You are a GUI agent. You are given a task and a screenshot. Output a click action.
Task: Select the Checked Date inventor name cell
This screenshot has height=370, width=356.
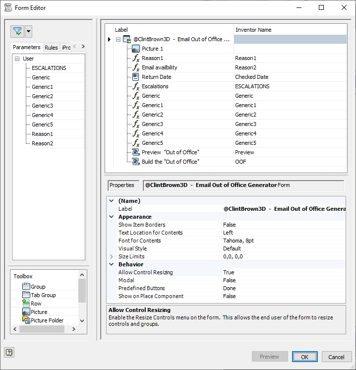(290, 77)
